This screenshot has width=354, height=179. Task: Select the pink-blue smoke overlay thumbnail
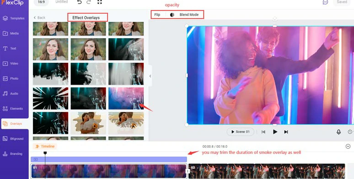click(126, 98)
